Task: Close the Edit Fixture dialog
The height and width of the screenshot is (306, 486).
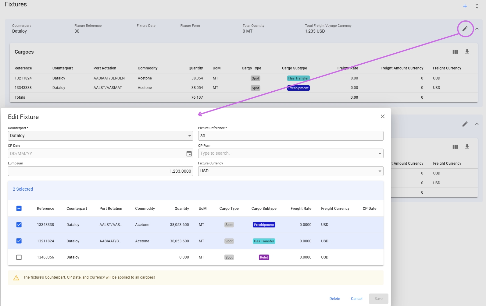Action: [x=383, y=116]
